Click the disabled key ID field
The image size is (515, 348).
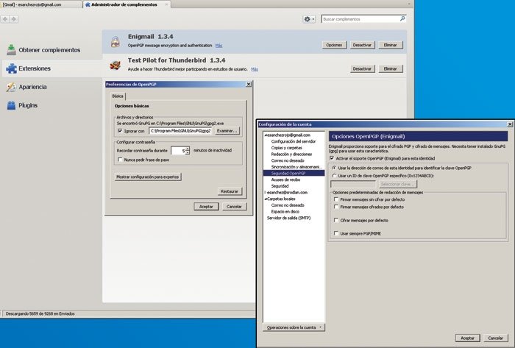[353, 184]
